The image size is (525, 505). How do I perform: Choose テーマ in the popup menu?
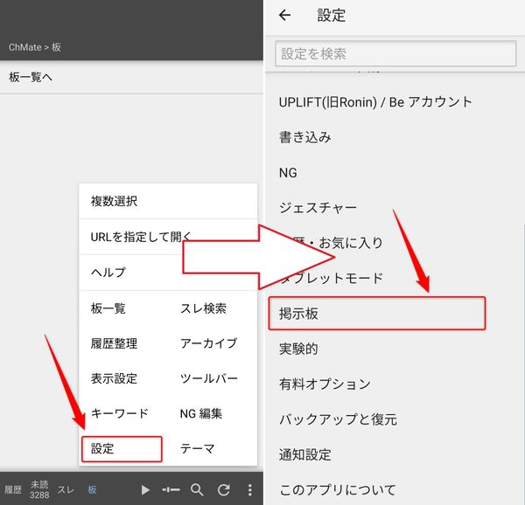[197, 448]
